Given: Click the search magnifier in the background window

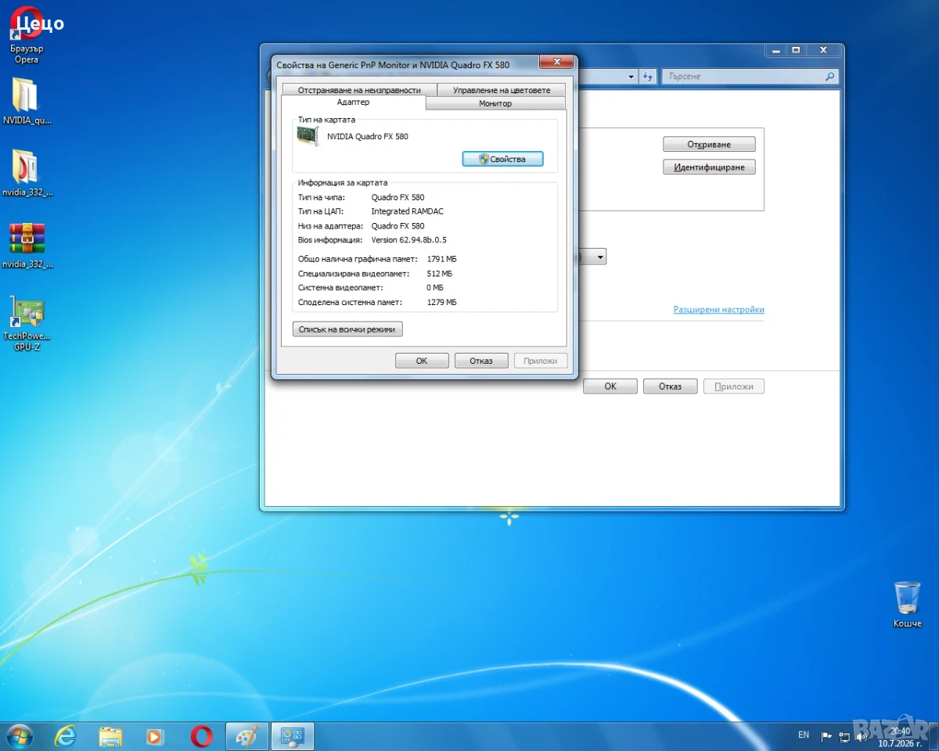Looking at the screenshot, I should (829, 77).
